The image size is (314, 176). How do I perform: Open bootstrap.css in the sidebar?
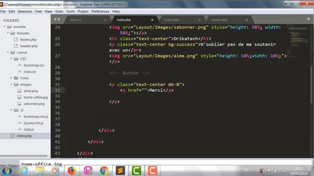pos(34,65)
